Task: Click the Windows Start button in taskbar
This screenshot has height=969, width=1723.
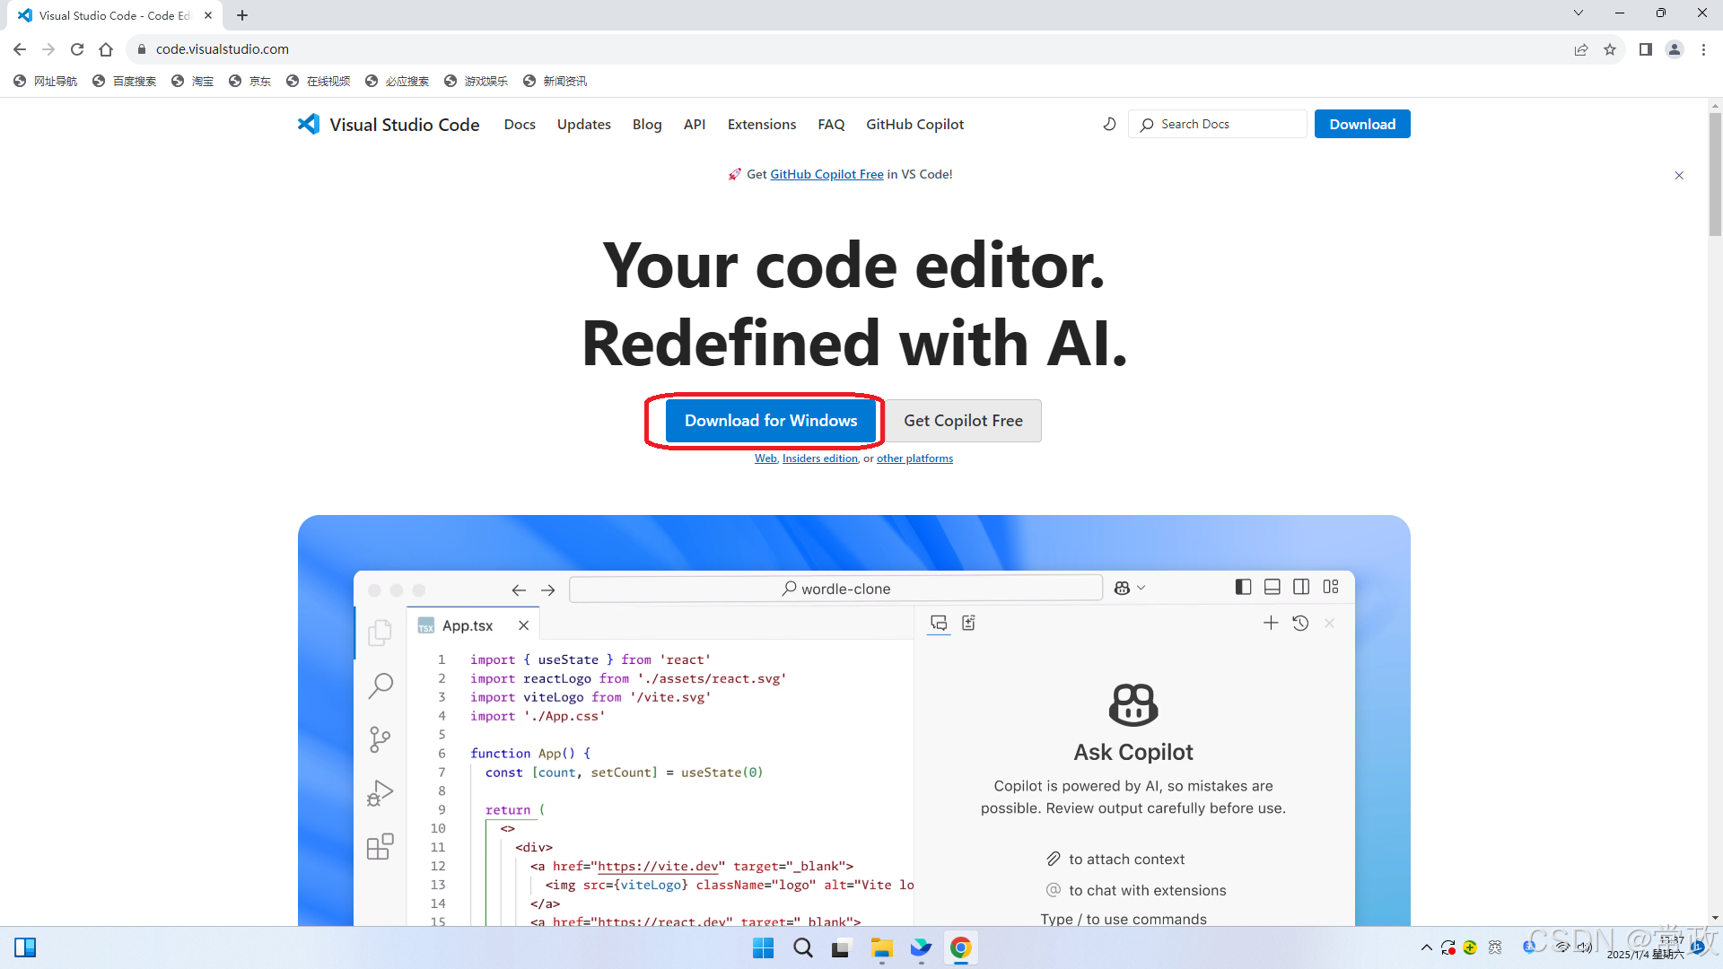Action: tap(764, 947)
